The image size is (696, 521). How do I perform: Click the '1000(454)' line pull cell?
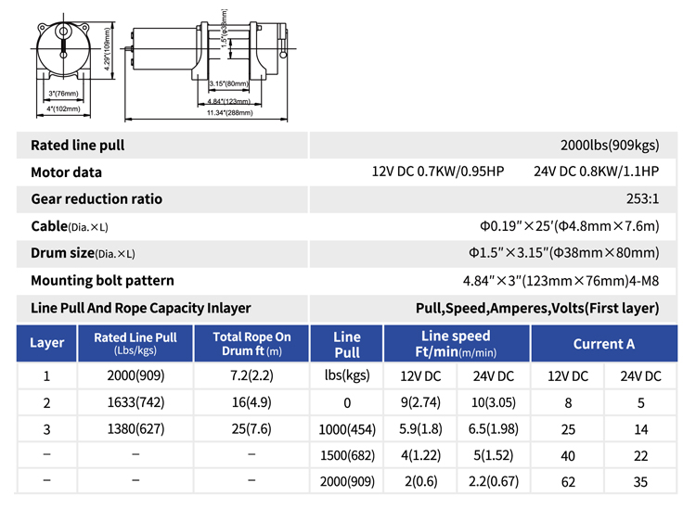click(x=347, y=430)
